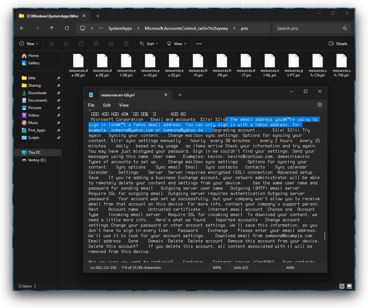This screenshot has height=308, width=368.
Task: Click the Rename icon in toolbar
Action: point(96,44)
